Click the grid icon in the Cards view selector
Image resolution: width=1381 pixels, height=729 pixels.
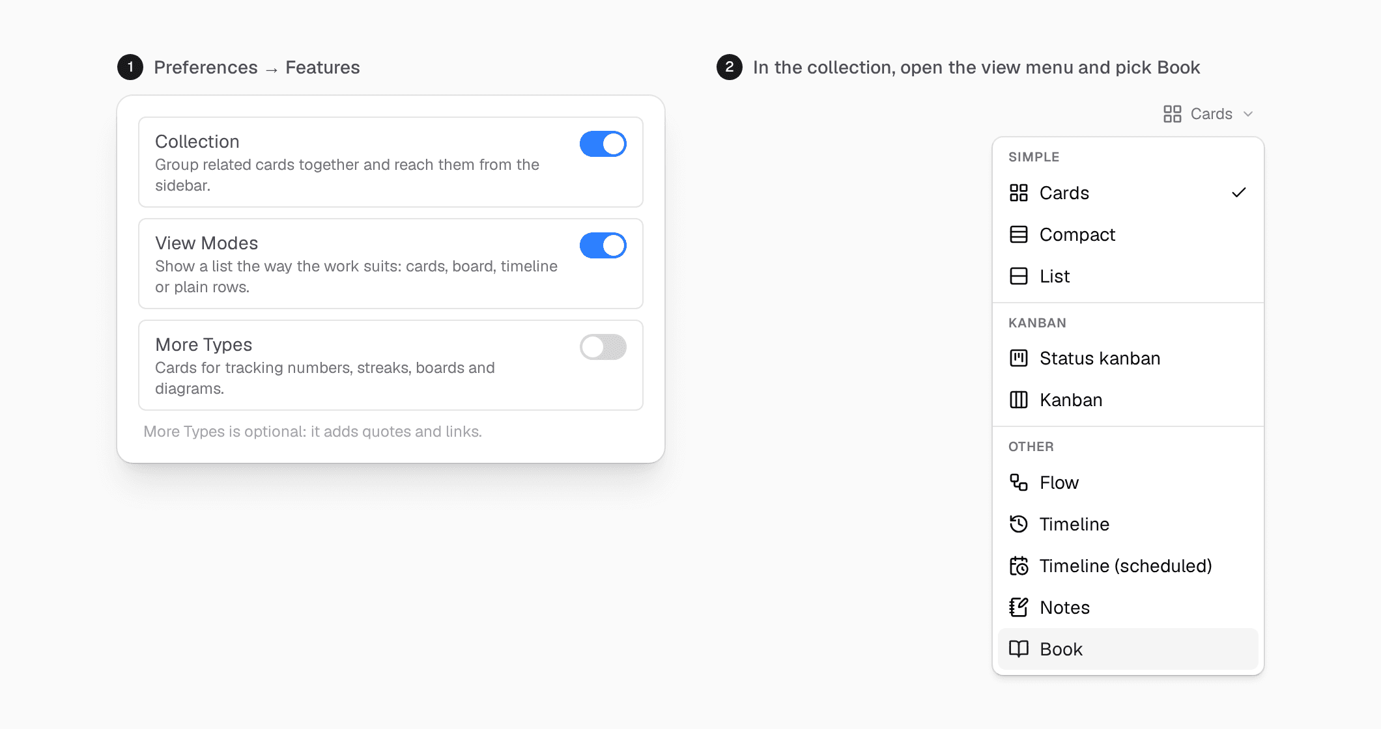pos(1172,114)
